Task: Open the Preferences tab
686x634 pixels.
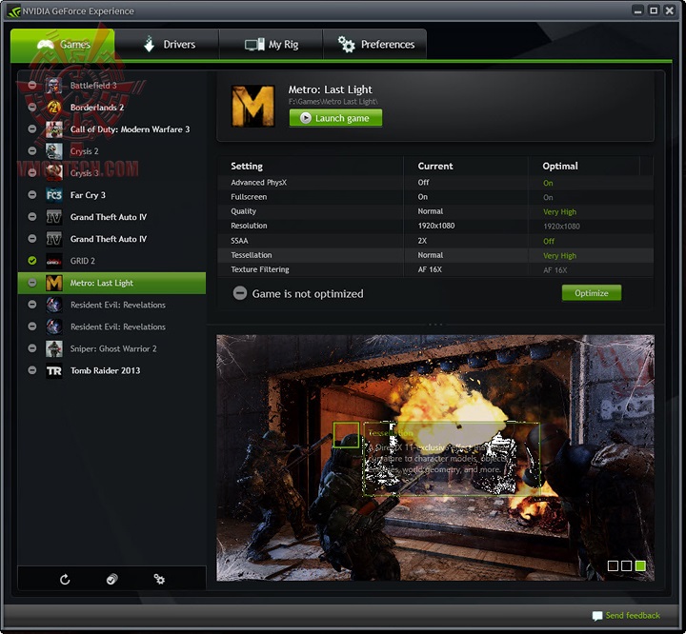Action: [x=375, y=45]
